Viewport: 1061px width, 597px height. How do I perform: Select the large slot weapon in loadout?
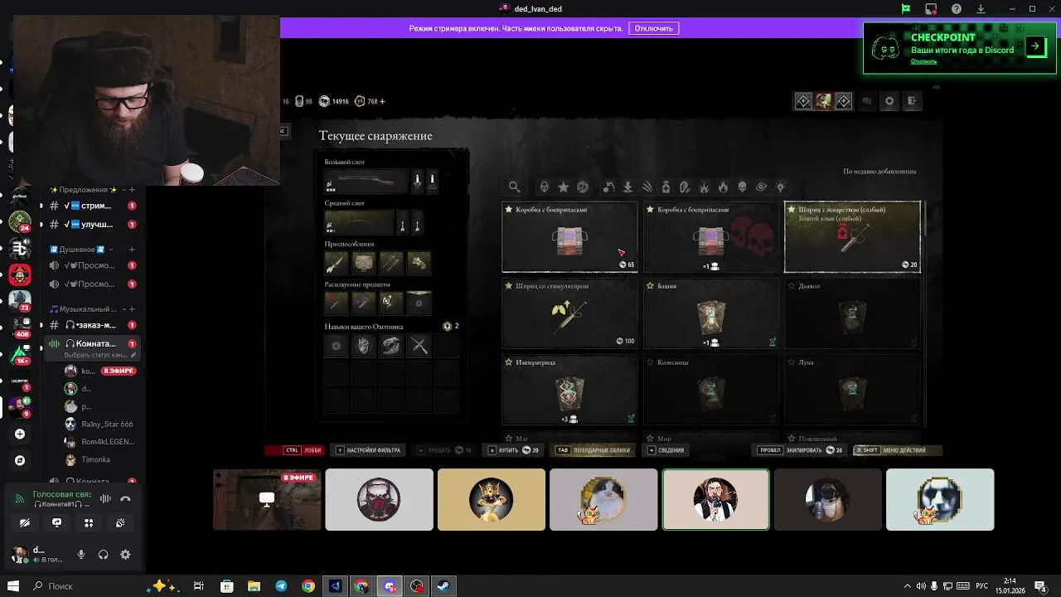pyautogui.click(x=366, y=180)
